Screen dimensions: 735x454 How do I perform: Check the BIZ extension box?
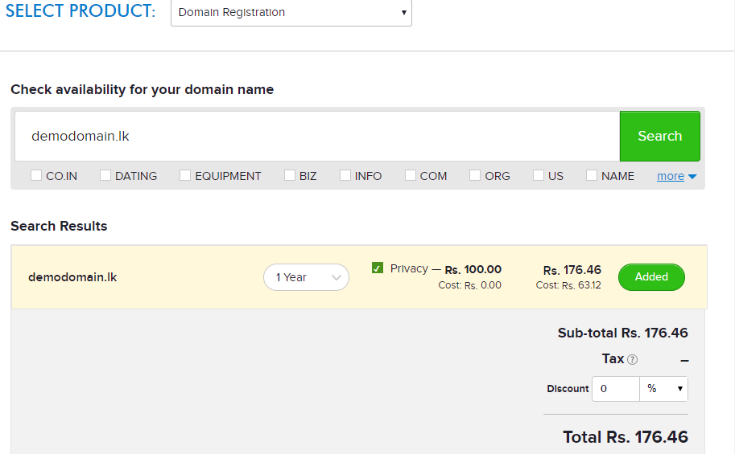tap(290, 175)
